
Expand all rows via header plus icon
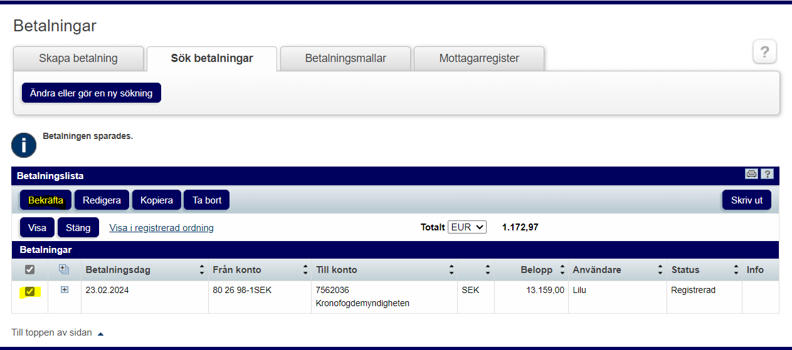click(63, 269)
